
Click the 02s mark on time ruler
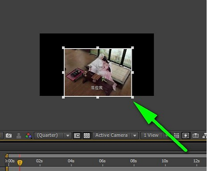tap(39, 161)
